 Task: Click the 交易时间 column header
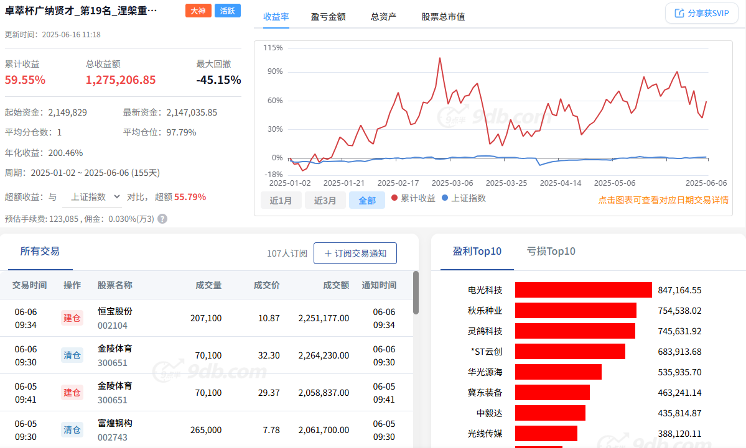pyautogui.click(x=29, y=285)
